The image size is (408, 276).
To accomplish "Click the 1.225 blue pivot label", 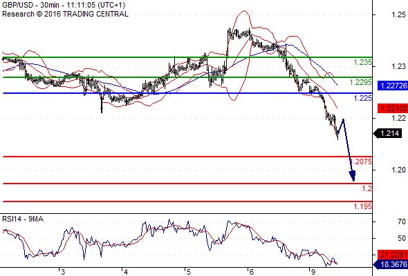I will 362,98.
